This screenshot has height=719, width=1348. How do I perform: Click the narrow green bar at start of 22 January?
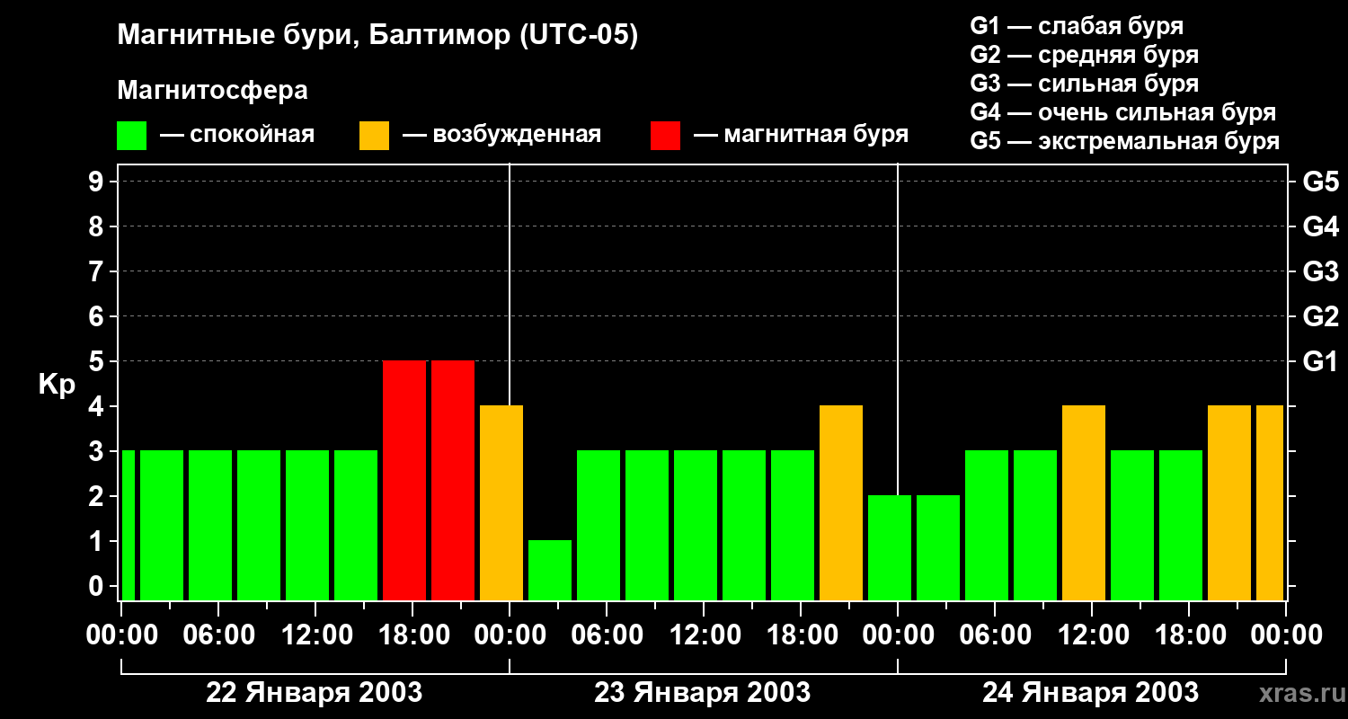(128, 526)
